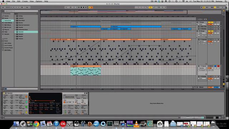Solo the 12 Operator track with the blue S button

[215, 66]
